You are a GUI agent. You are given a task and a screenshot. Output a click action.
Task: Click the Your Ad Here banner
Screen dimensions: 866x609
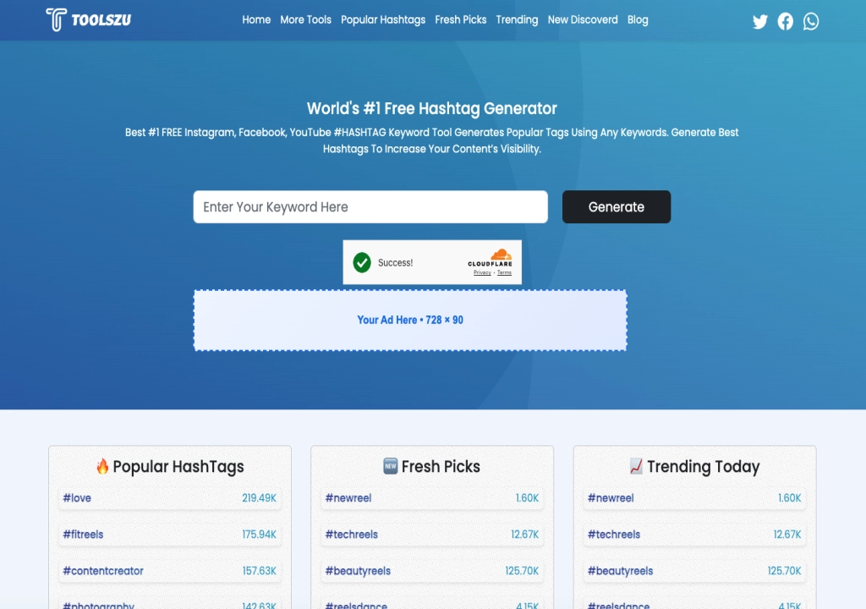pos(410,320)
